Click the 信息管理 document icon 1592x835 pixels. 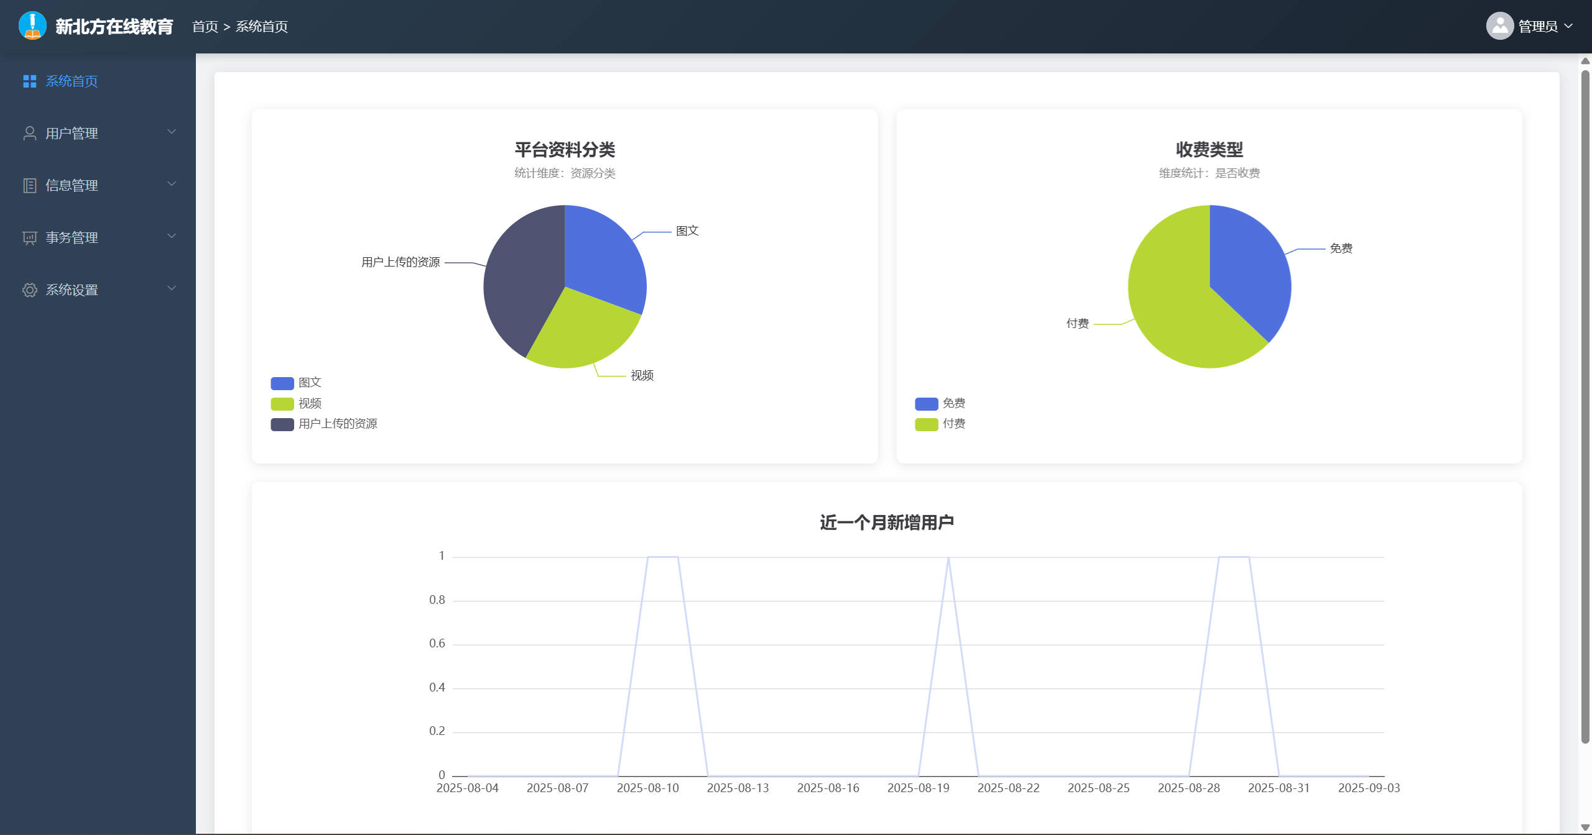pyautogui.click(x=29, y=186)
